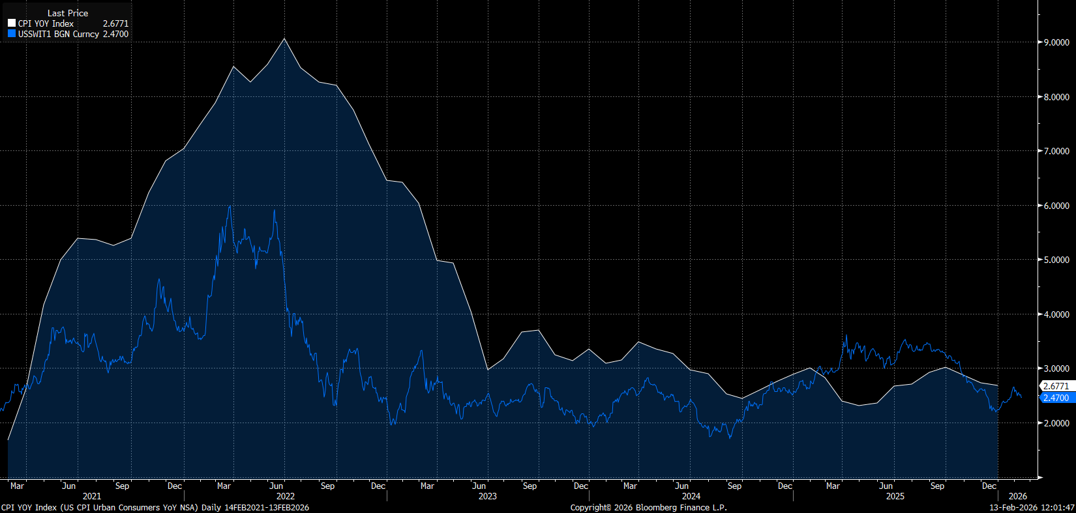Image resolution: width=1076 pixels, height=513 pixels.
Task: Select the 'Last Price' legend header
Action: (x=68, y=13)
